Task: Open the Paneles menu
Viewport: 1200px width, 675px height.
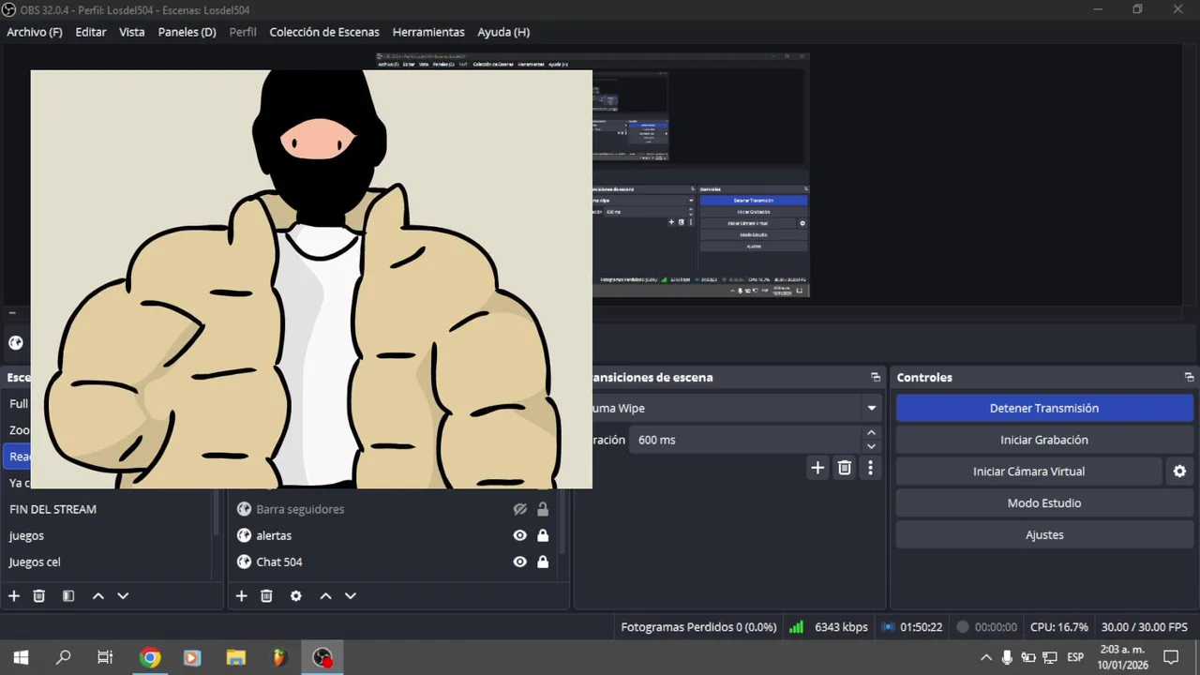Action: click(x=187, y=32)
